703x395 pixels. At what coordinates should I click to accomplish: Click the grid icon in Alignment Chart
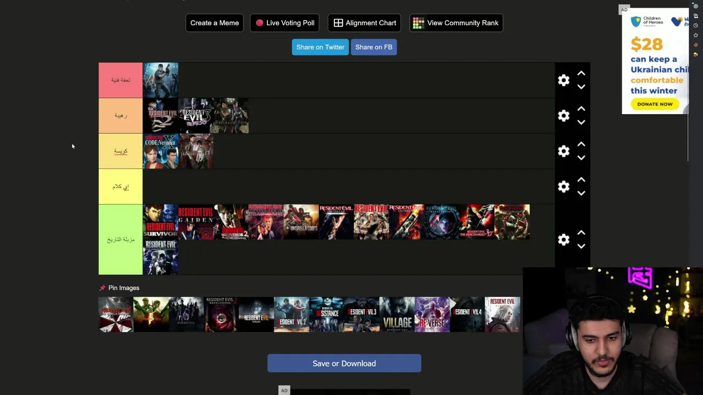tap(338, 23)
